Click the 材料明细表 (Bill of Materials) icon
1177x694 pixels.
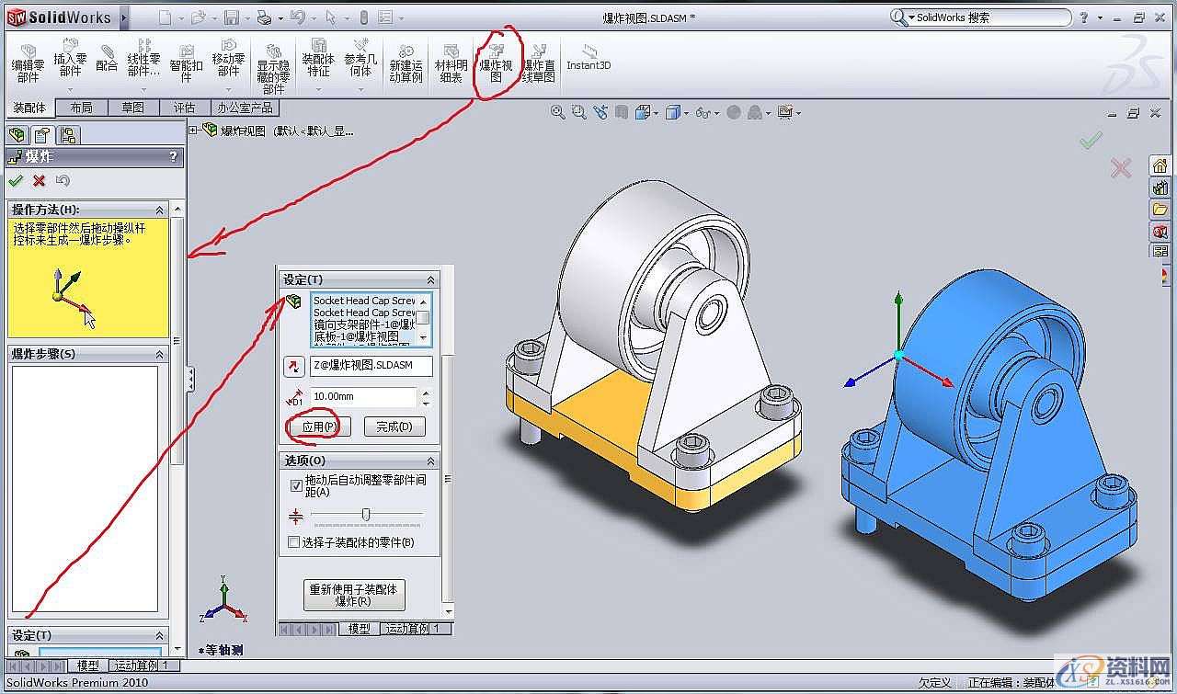(x=451, y=59)
